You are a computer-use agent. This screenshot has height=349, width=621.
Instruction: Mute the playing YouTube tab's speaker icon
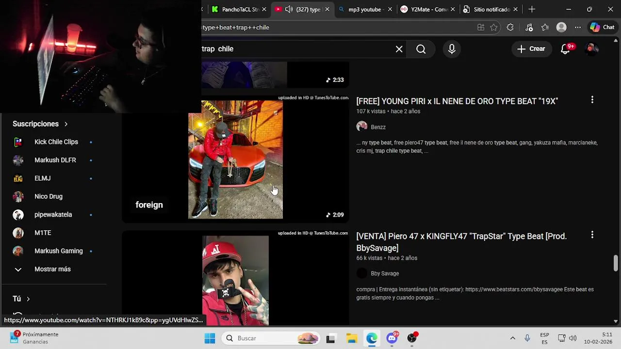[x=289, y=9]
